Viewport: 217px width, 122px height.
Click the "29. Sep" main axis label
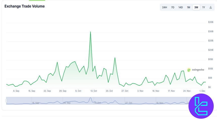63,91
